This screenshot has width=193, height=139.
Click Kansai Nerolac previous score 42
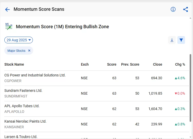click(137, 124)
